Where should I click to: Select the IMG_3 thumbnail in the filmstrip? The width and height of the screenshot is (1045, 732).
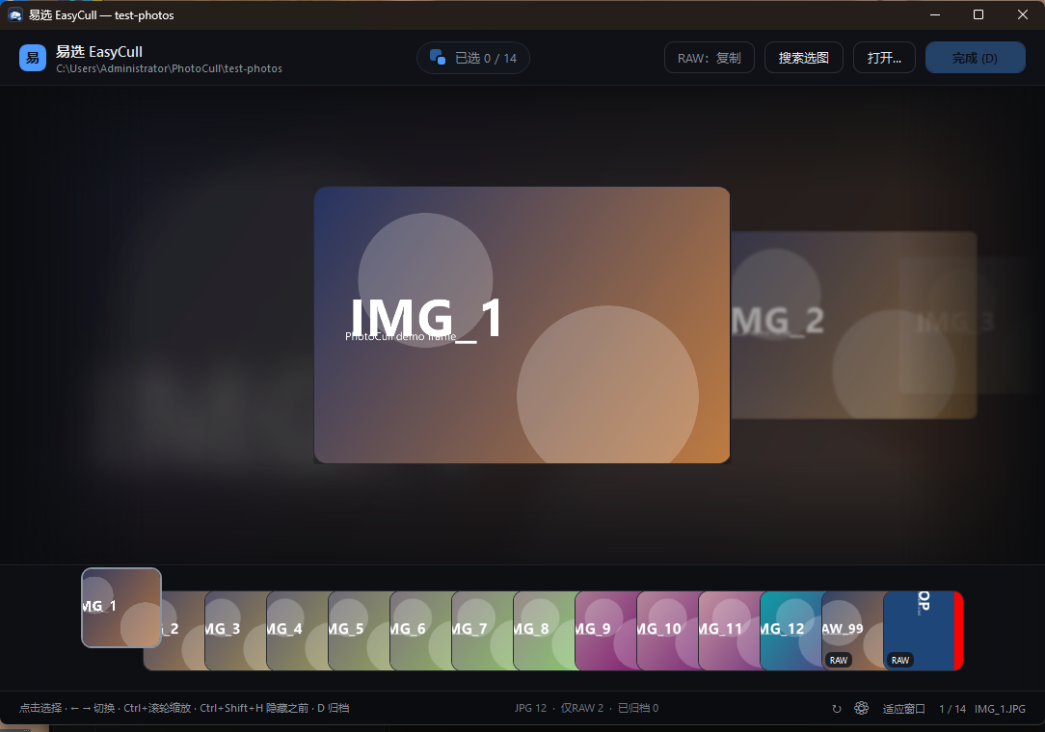tap(235, 631)
